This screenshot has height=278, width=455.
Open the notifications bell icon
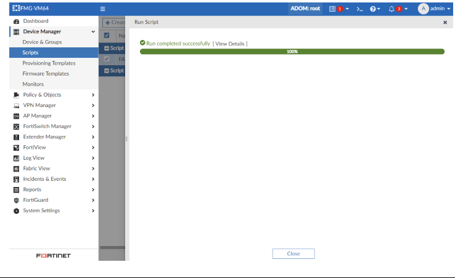coord(391,9)
